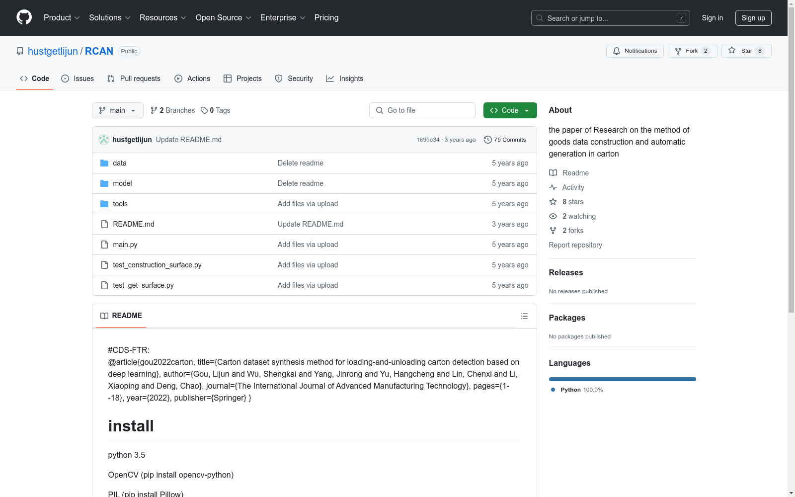This screenshot has height=497, width=795.
Task: Open the Pricing link
Action: [x=326, y=18]
